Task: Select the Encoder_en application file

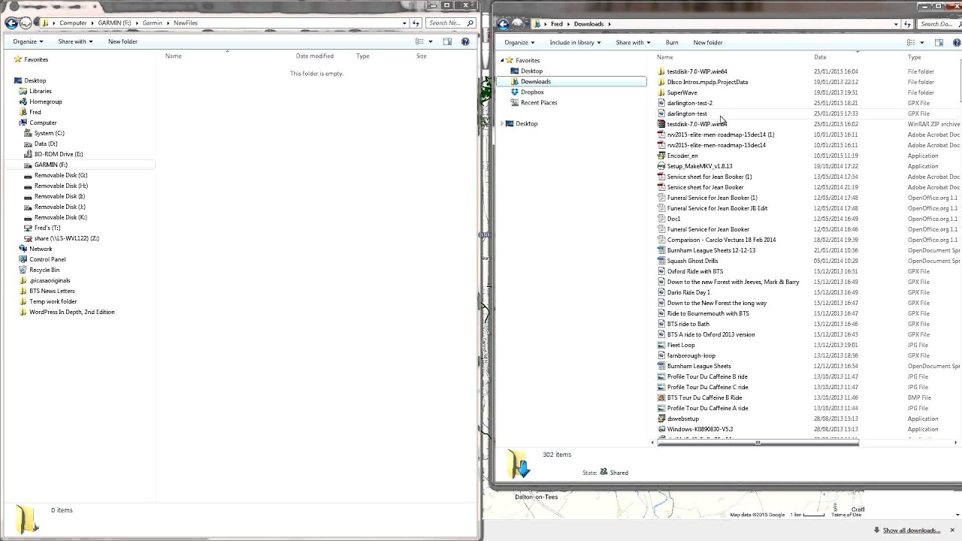Action: tap(682, 156)
